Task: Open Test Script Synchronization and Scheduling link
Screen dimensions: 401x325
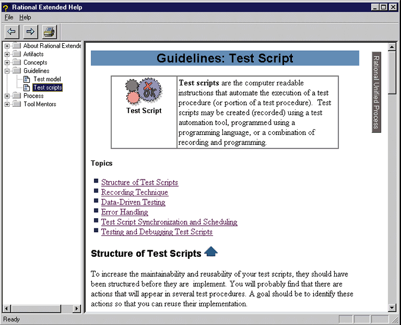Action: coord(169,222)
